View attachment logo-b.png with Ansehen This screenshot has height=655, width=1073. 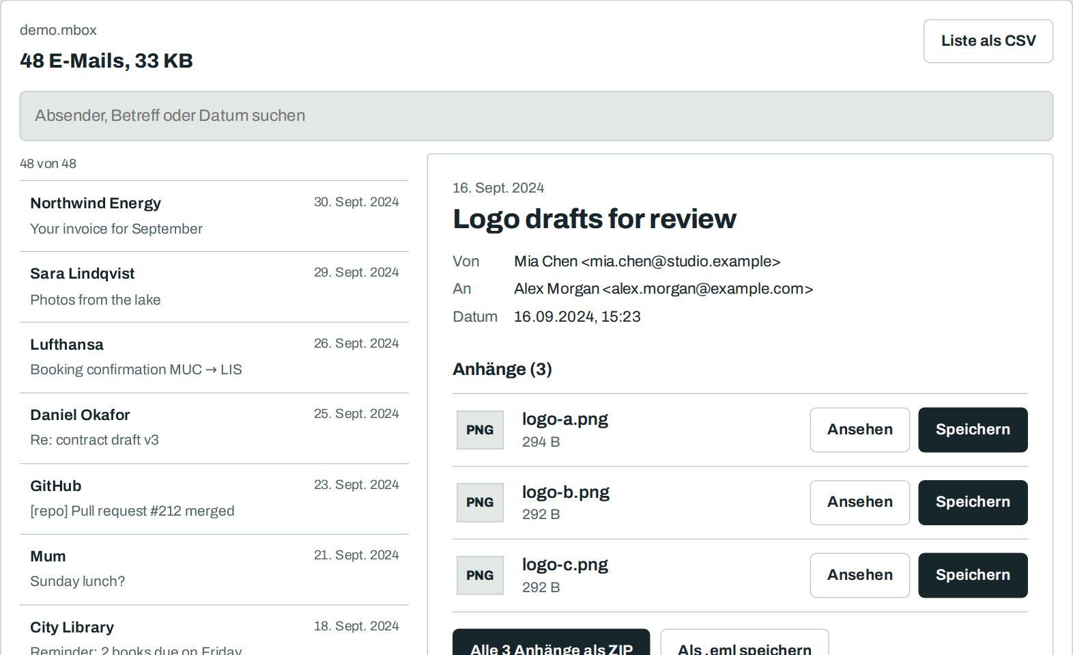pyautogui.click(x=860, y=503)
